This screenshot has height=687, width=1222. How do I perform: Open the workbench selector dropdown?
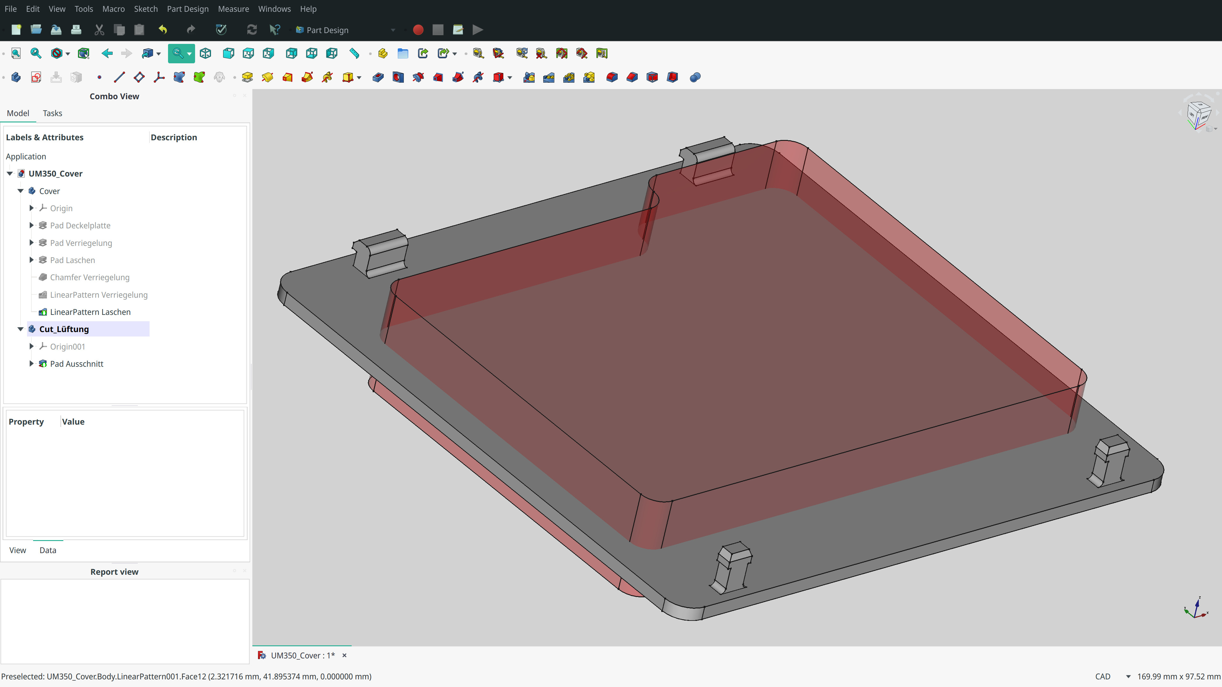pyautogui.click(x=393, y=30)
